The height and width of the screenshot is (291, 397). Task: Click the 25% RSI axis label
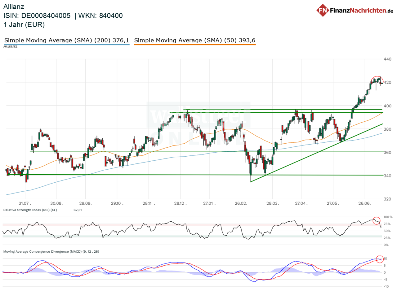pos(387,238)
